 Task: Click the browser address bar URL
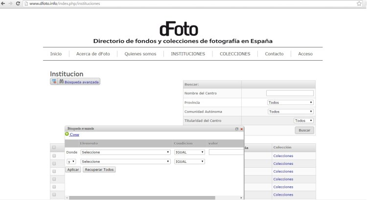pos(65,3)
